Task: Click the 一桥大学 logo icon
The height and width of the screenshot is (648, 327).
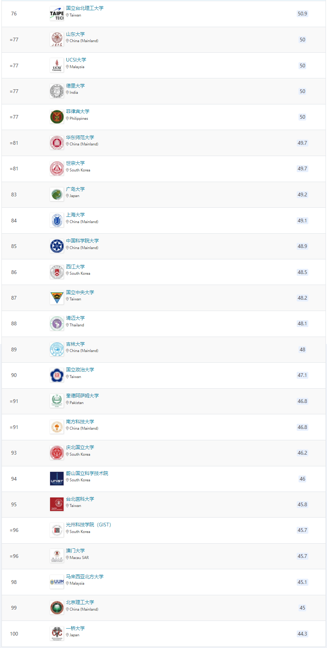Action: pos(57,634)
